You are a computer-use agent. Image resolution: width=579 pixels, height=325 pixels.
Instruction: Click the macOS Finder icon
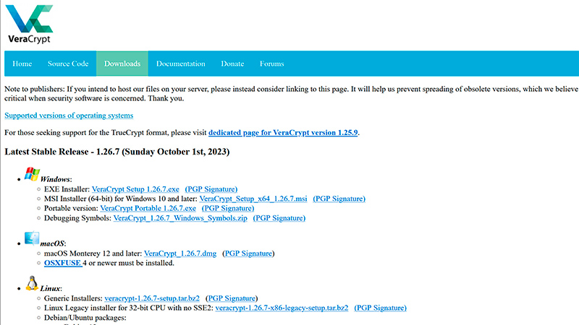[32, 239]
